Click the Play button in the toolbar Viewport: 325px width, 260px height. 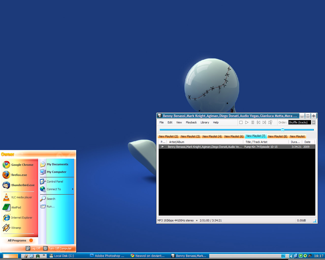(247, 122)
